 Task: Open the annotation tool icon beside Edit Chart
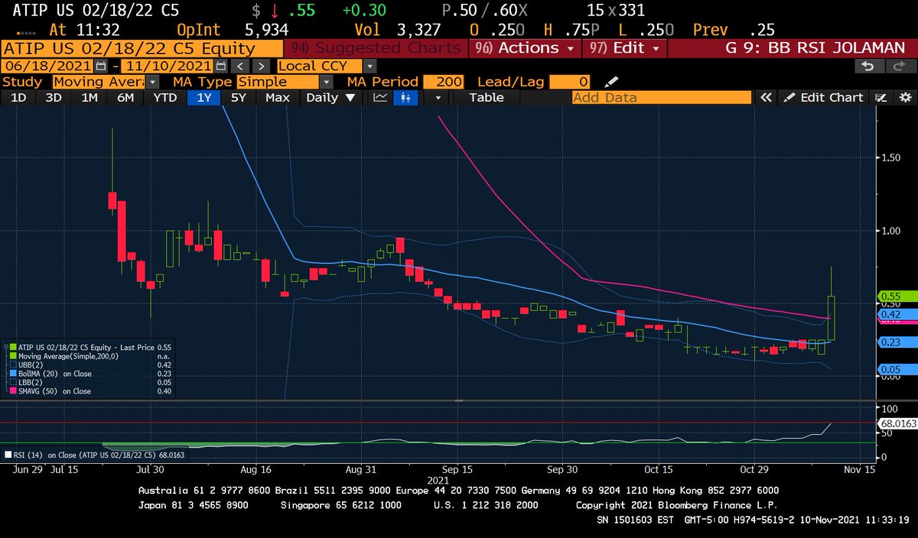pyautogui.click(x=881, y=97)
